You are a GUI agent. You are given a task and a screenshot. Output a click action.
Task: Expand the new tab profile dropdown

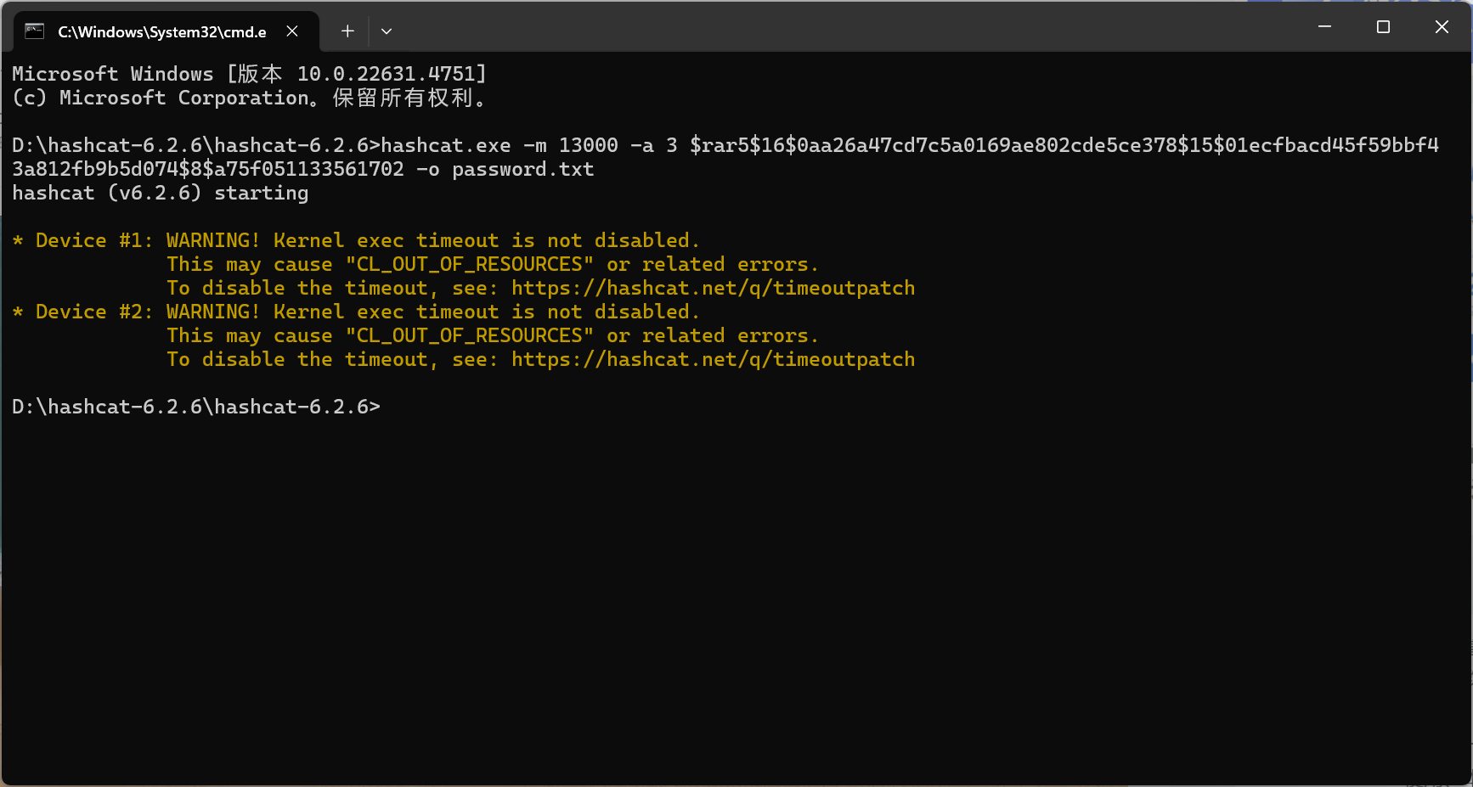[387, 31]
